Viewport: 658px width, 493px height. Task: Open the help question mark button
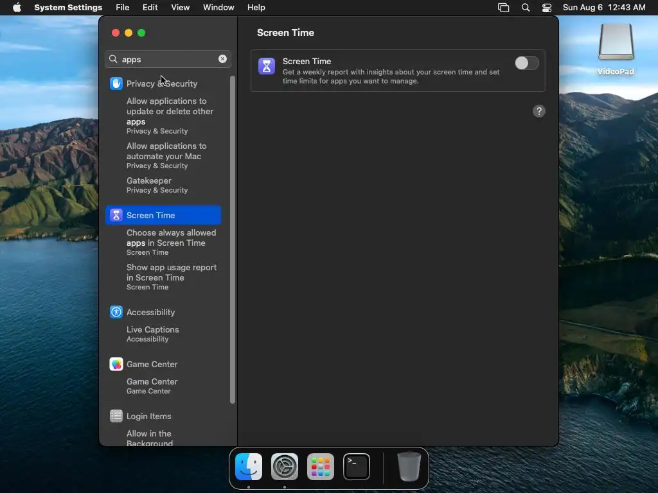point(539,111)
